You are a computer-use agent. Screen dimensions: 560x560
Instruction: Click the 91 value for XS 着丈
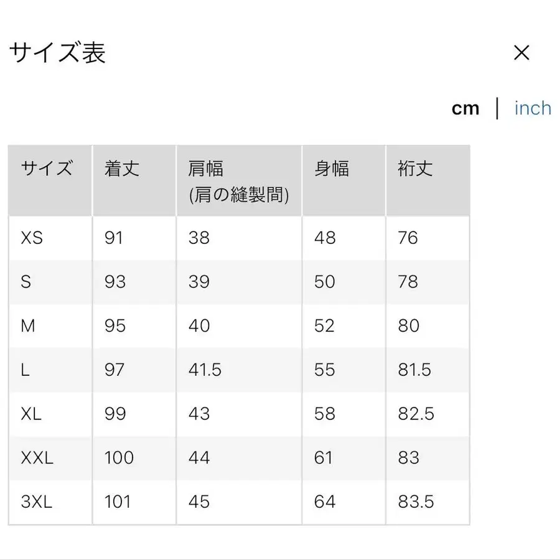(118, 238)
